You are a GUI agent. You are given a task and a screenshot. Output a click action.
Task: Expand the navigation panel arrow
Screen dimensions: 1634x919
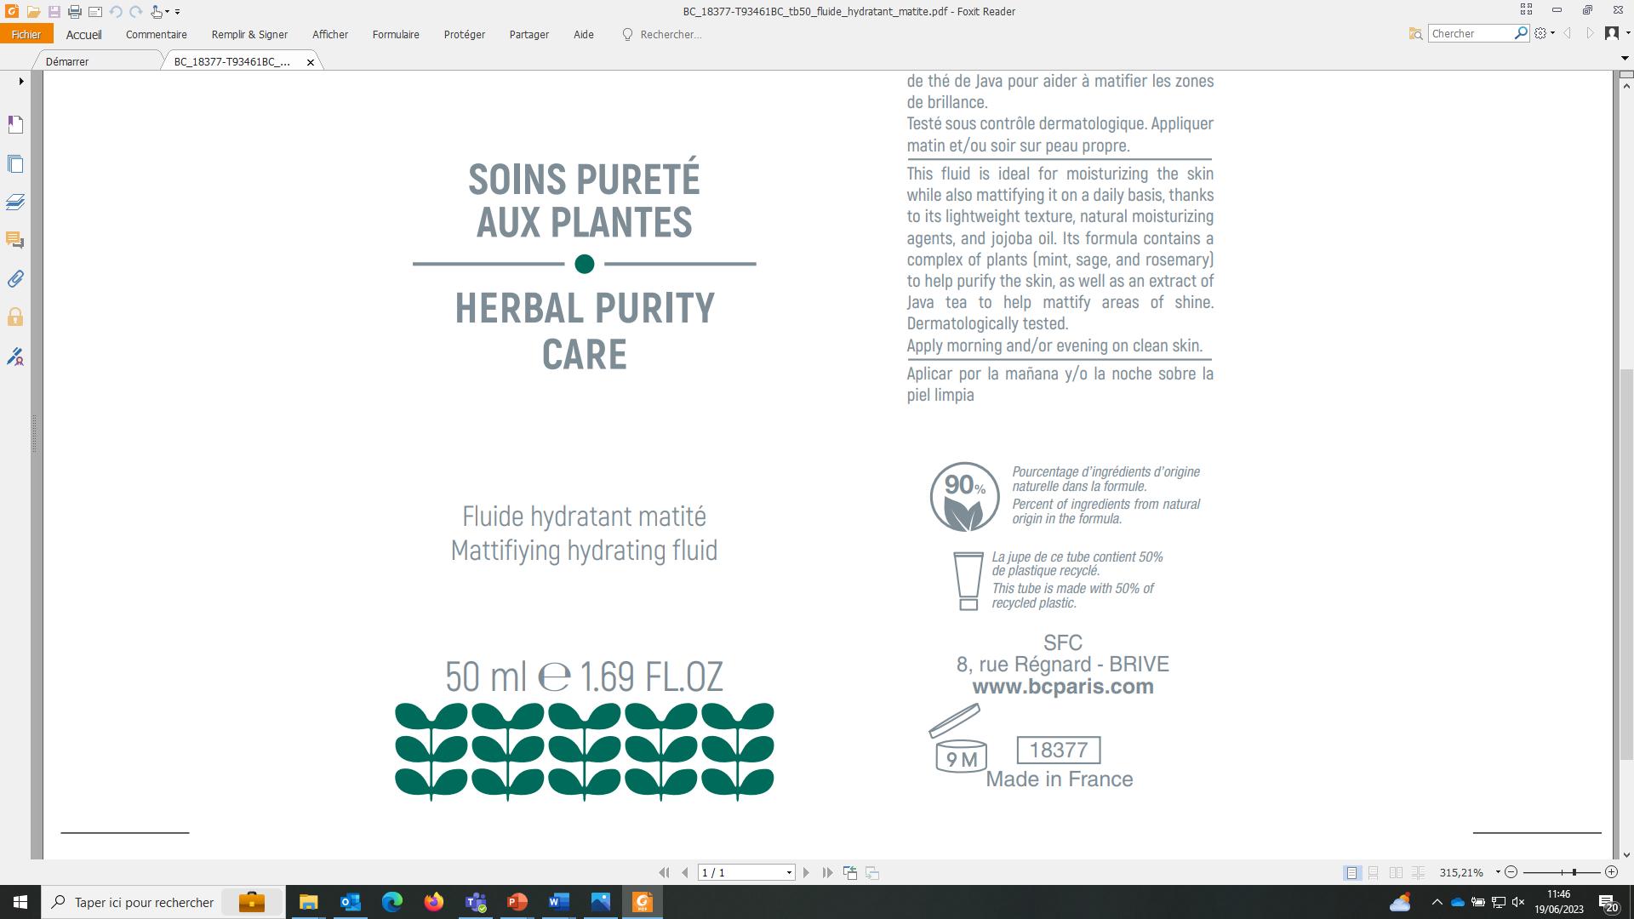(21, 82)
